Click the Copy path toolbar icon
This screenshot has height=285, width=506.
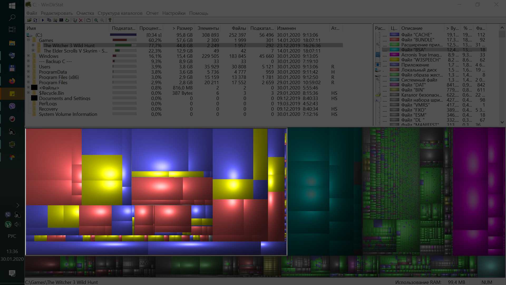49,20
